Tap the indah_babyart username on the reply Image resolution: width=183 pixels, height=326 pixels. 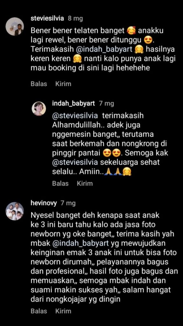[73, 103]
